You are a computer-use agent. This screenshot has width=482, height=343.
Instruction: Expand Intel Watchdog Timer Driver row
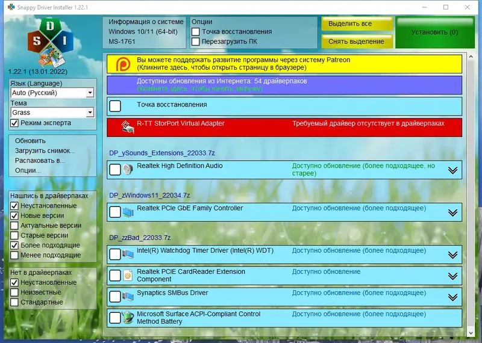click(452, 255)
